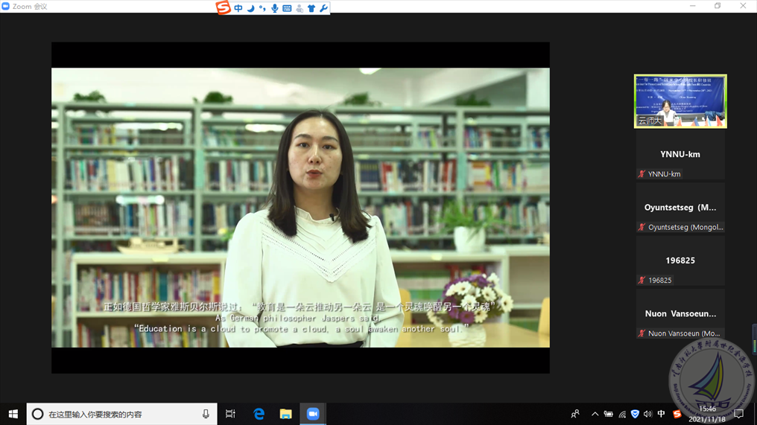
Task: Open Task View from the taskbar
Action: [230, 414]
